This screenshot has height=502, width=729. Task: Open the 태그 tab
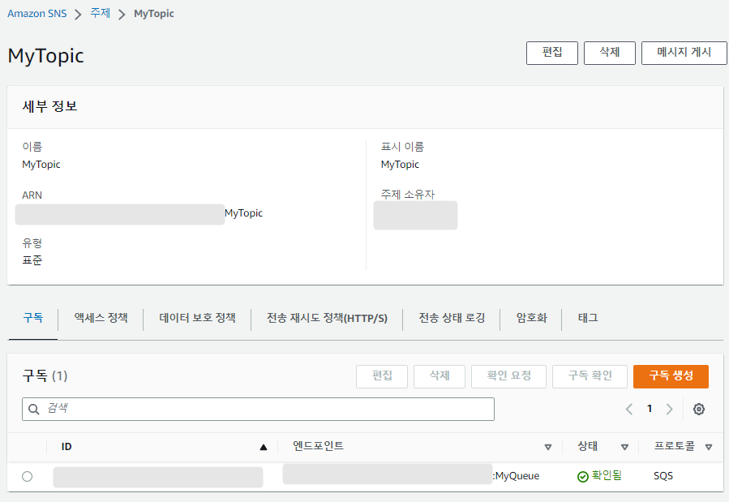coord(588,318)
